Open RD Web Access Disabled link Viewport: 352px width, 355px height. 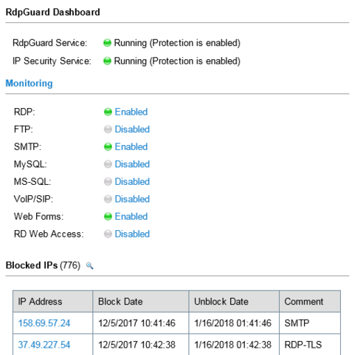[x=132, y=234]
